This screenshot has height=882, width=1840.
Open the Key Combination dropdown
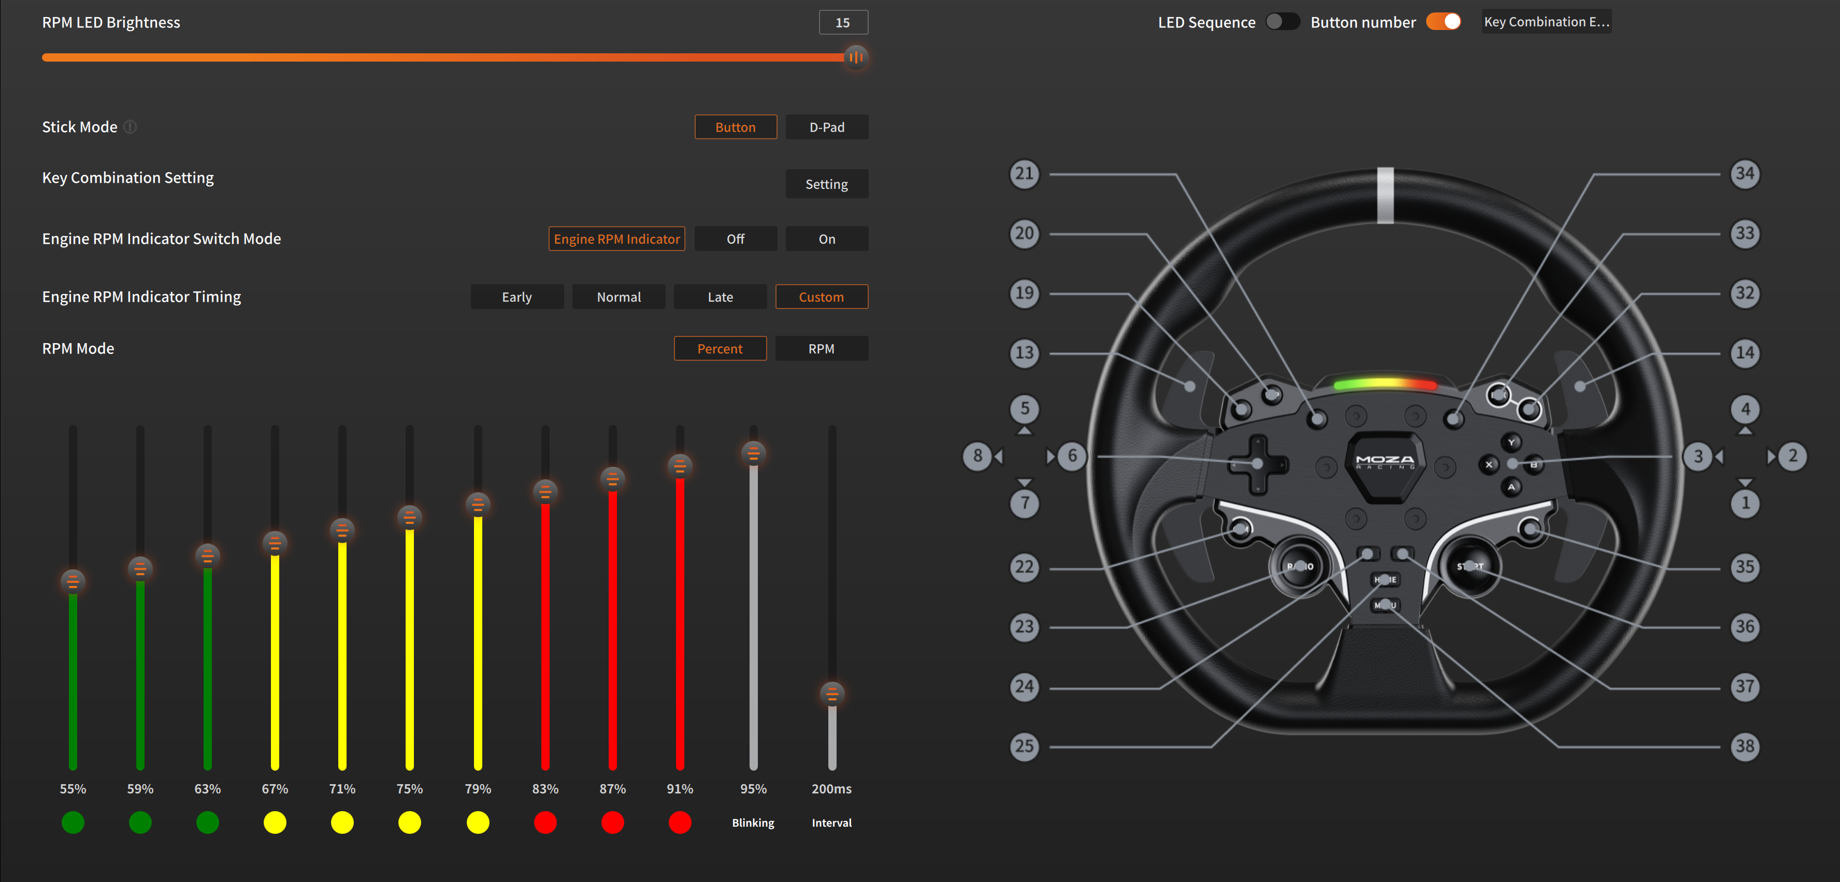(x=1546, y=21)
